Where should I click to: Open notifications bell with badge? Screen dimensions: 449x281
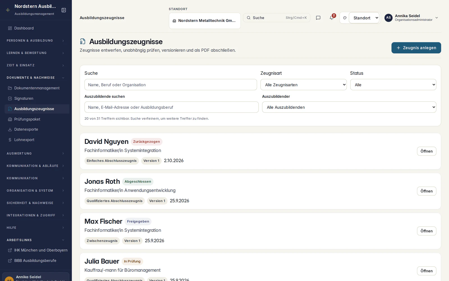[332, 18]
